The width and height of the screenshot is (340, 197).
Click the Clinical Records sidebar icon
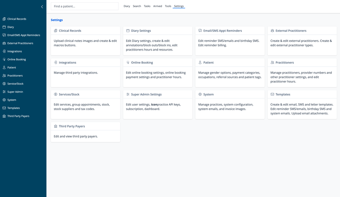pos(4,19)
